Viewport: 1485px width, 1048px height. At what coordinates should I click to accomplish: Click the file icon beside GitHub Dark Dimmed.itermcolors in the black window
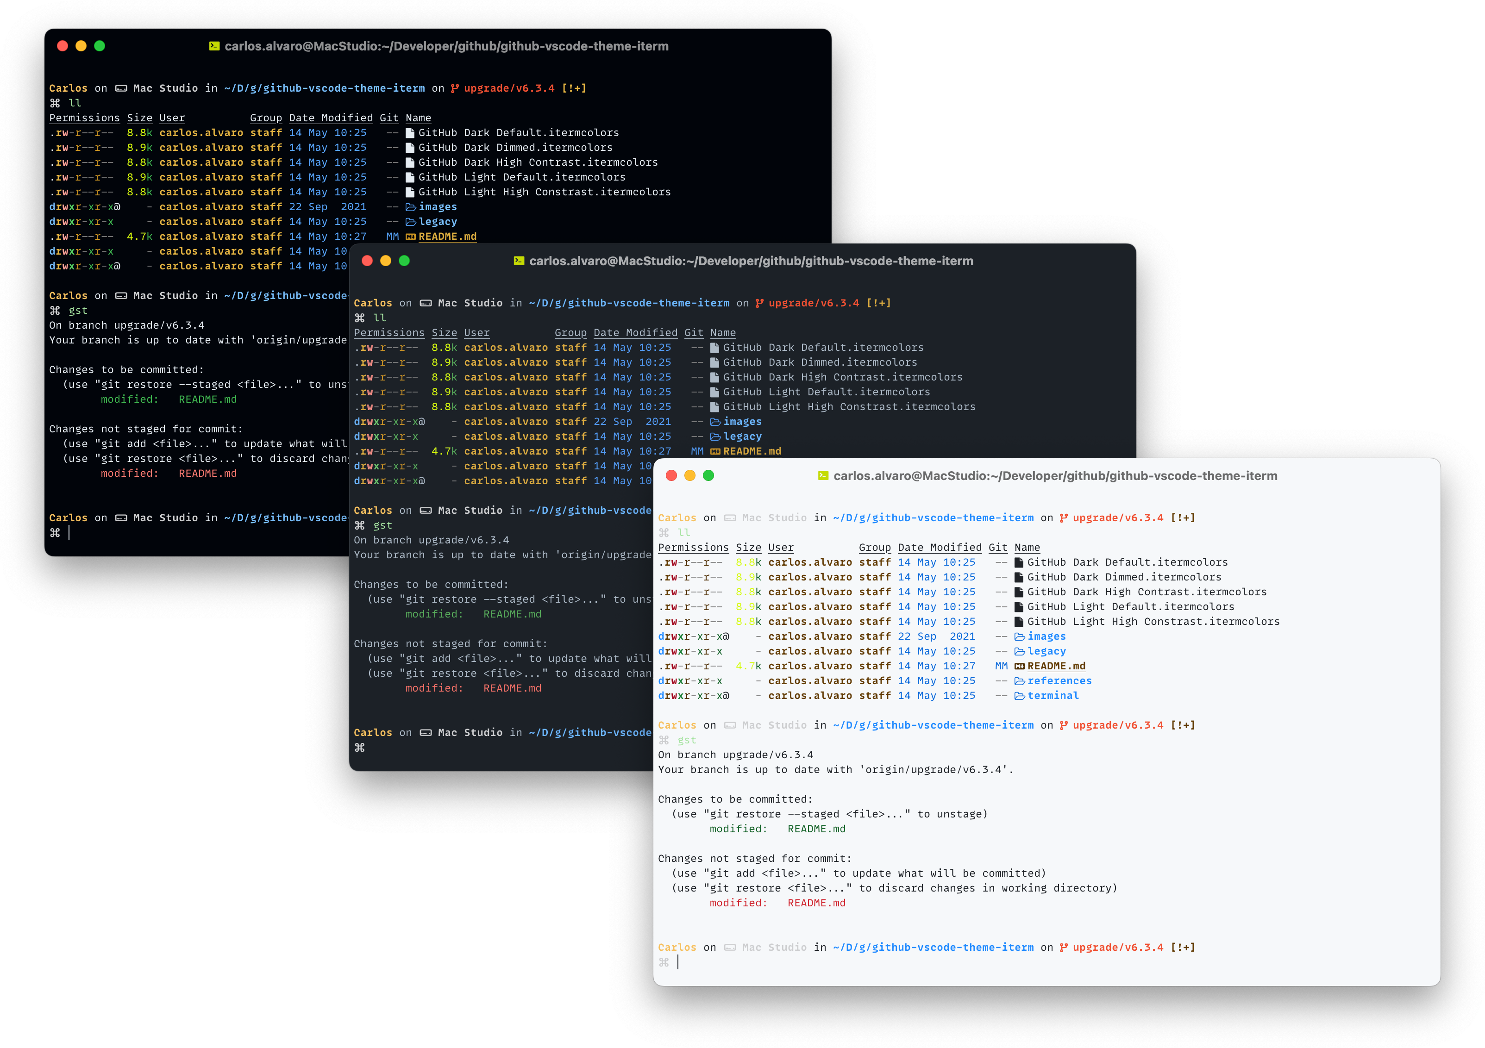click(409, 147)
